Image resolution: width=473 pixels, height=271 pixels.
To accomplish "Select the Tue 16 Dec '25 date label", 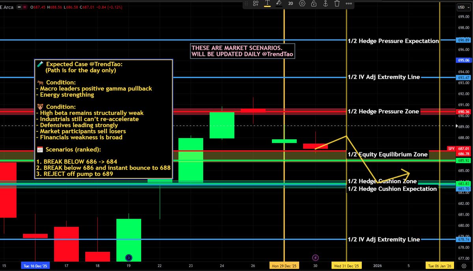I will [36, 266].
